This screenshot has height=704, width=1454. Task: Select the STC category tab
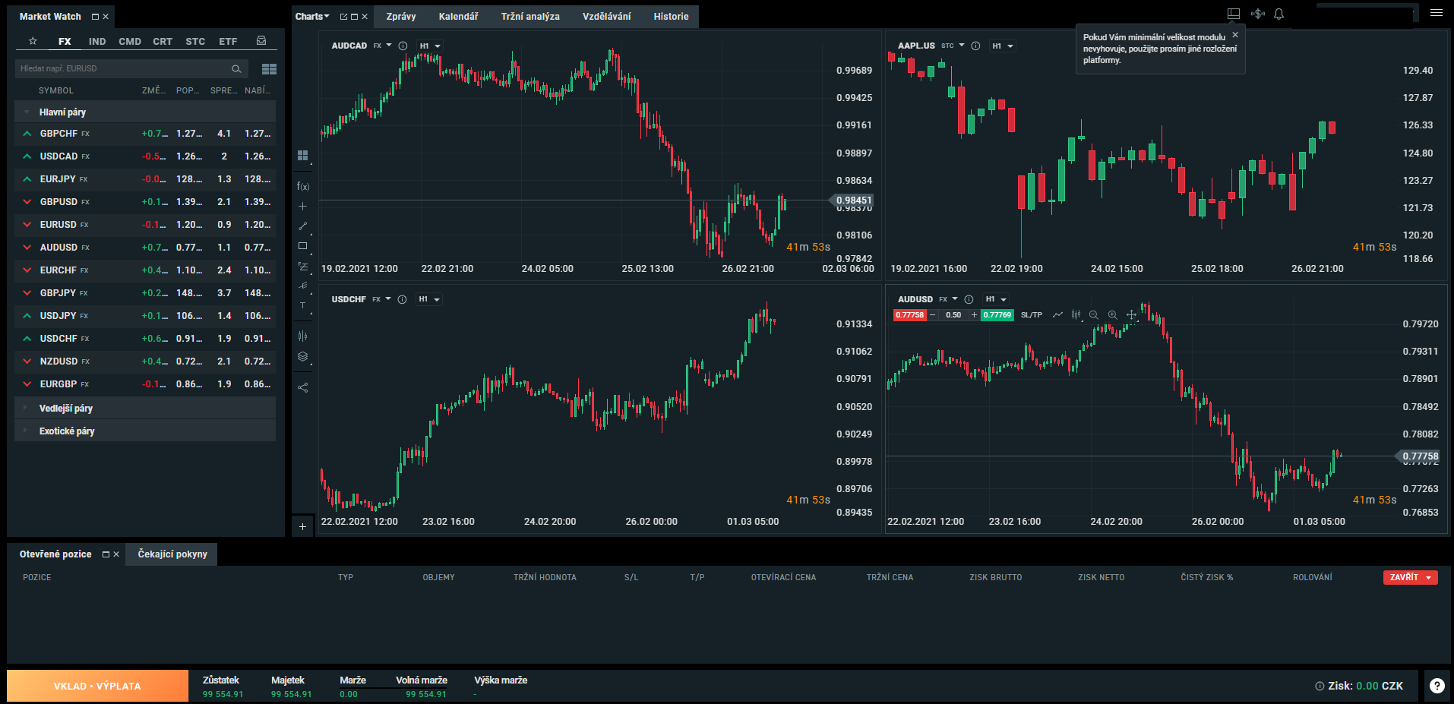[195, 41]
